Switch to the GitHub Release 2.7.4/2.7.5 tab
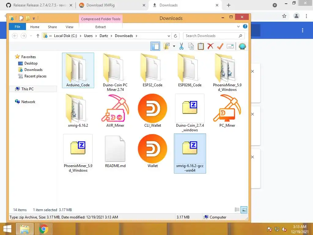The height and width of the screenshot is (235, 313). [x=39, y=5]
